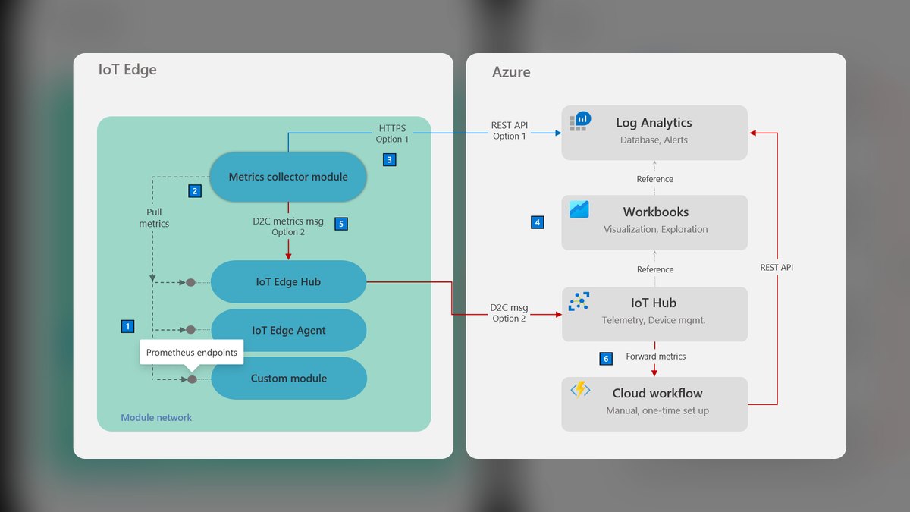Click the Custom module endpoint dot
This screenshot has width=910, height=512.
pos(192,379)
